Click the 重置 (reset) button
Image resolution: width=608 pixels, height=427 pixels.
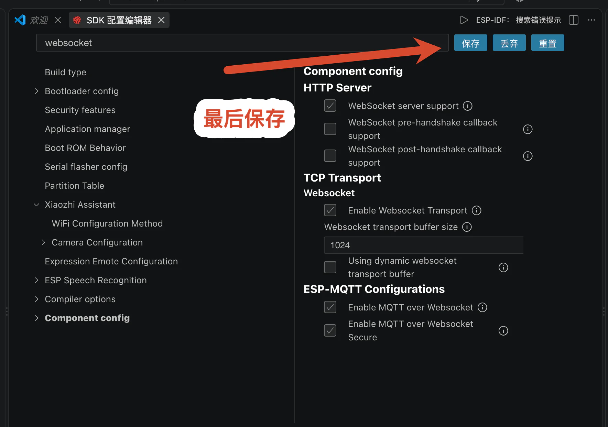[x=548, y=43]
